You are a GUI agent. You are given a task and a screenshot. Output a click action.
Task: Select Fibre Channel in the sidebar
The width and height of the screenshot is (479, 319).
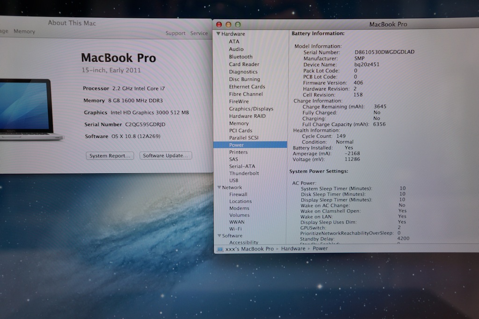tap(246, 94)
